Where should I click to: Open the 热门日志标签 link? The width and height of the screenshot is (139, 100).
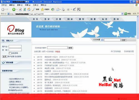pyautogui.click(x=116, y=51)
